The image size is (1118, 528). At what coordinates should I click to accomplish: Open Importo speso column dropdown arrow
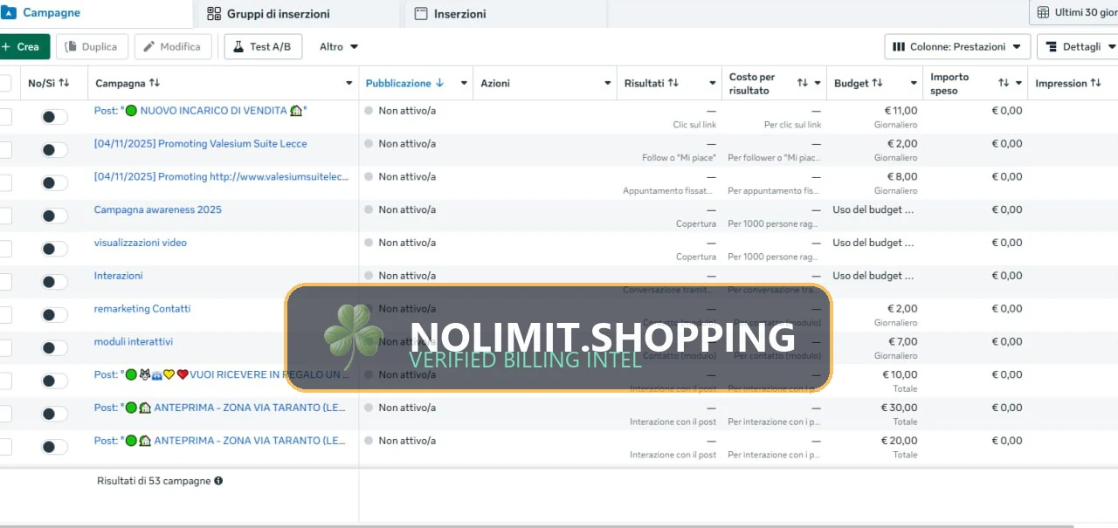[x=1018, y=84]
